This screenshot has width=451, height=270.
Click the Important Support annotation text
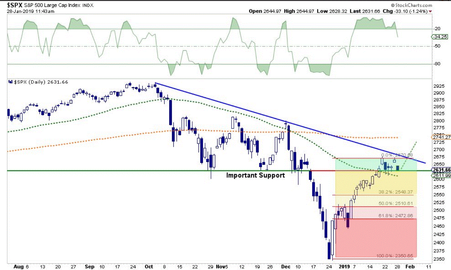click(x=255, y=176)
